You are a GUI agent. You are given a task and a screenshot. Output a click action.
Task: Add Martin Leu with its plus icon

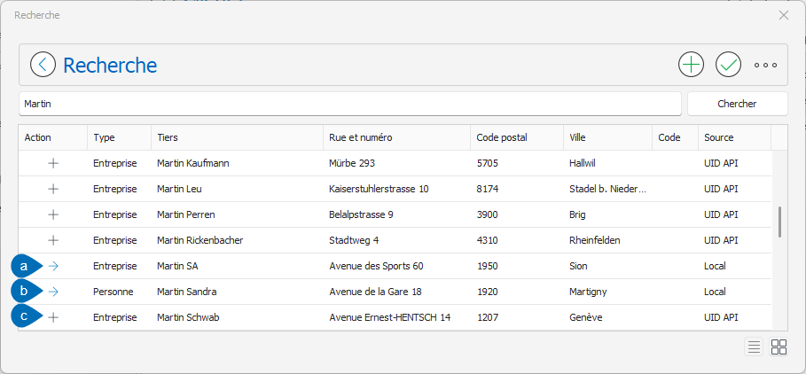tap(53, 189)
